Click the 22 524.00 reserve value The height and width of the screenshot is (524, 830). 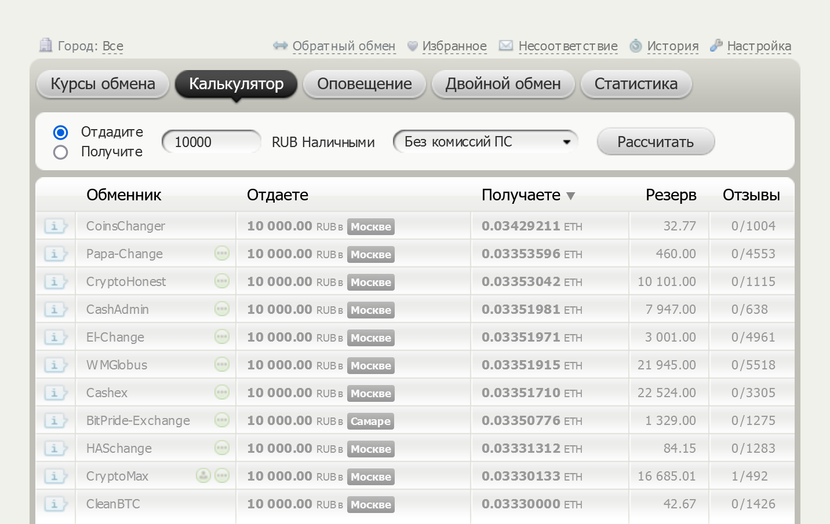point(667,393)
